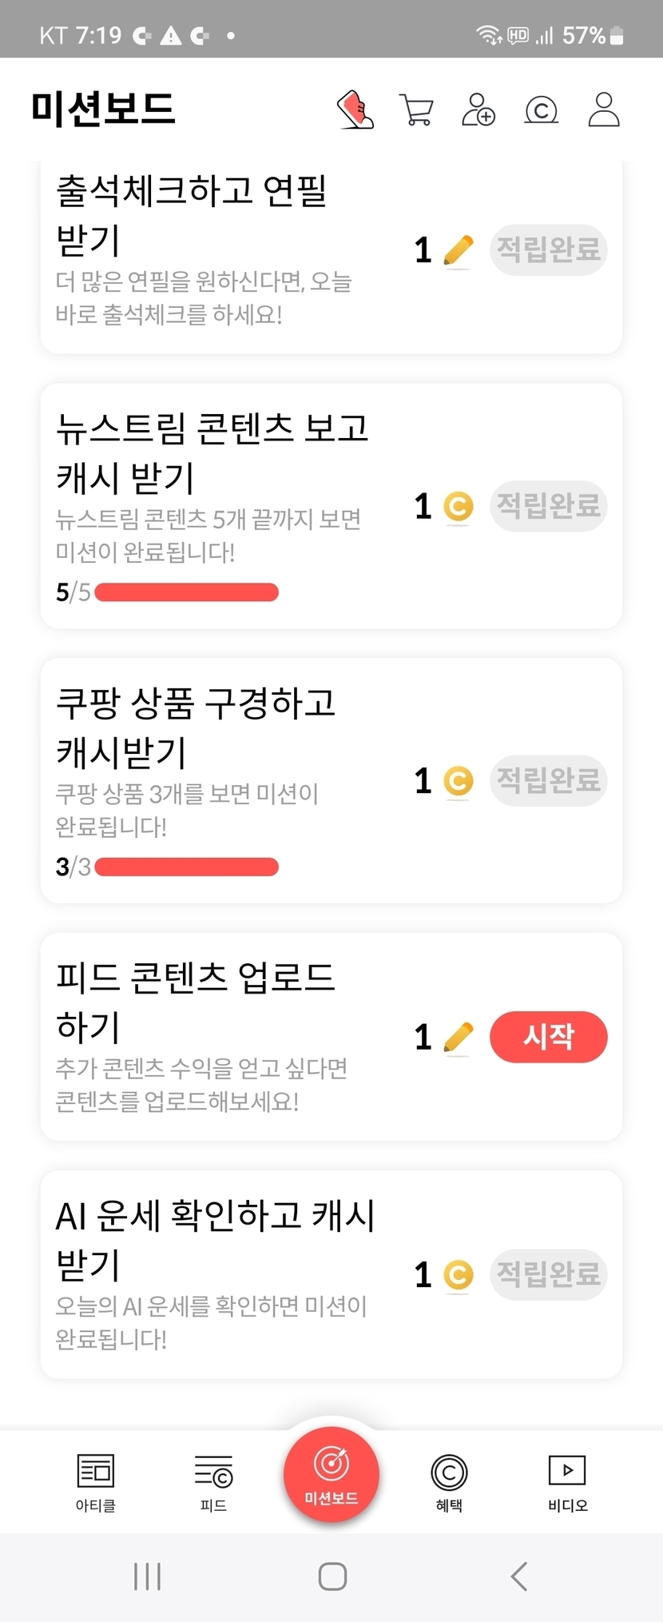Image resolution: width=663 pixels, height=1622 pixels.
Task: Open the shopping cart
Action: [x=416, y=110]
